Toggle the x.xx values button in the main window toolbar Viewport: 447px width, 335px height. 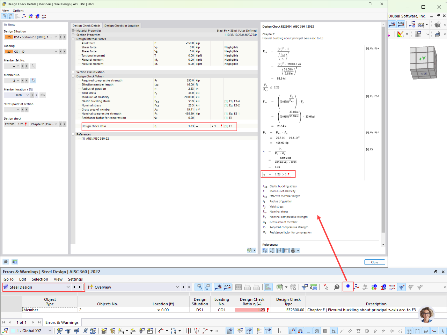coord(401,24)
